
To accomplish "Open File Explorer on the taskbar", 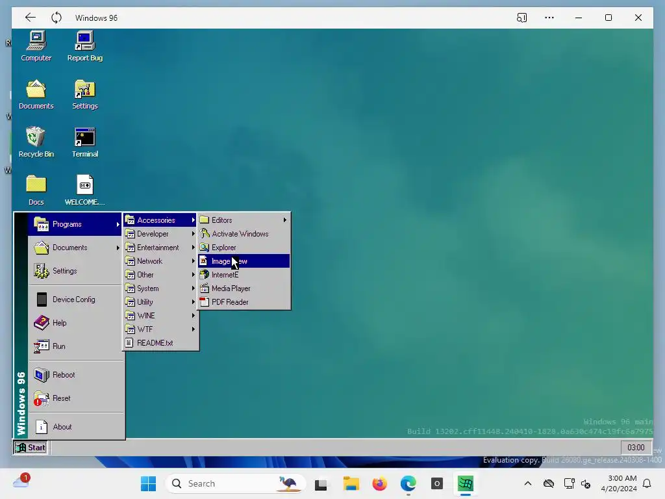I will point(351,483).
